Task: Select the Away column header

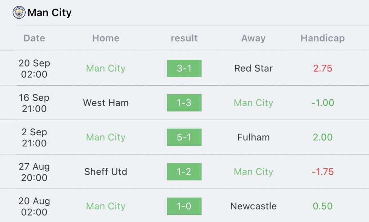Action: (253, 38)
